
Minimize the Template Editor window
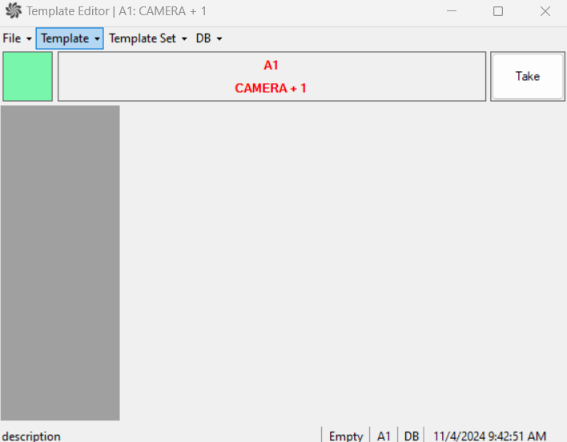(x=452, y=11)
